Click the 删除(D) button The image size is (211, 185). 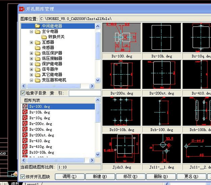(161, 177)
